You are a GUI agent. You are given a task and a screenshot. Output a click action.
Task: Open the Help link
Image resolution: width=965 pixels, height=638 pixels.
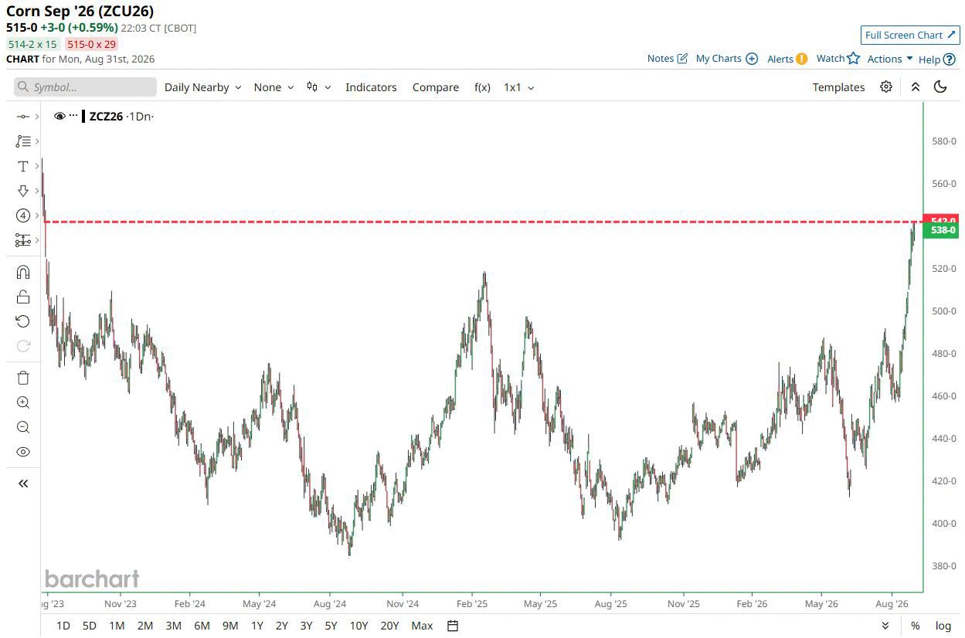[937, 59]
